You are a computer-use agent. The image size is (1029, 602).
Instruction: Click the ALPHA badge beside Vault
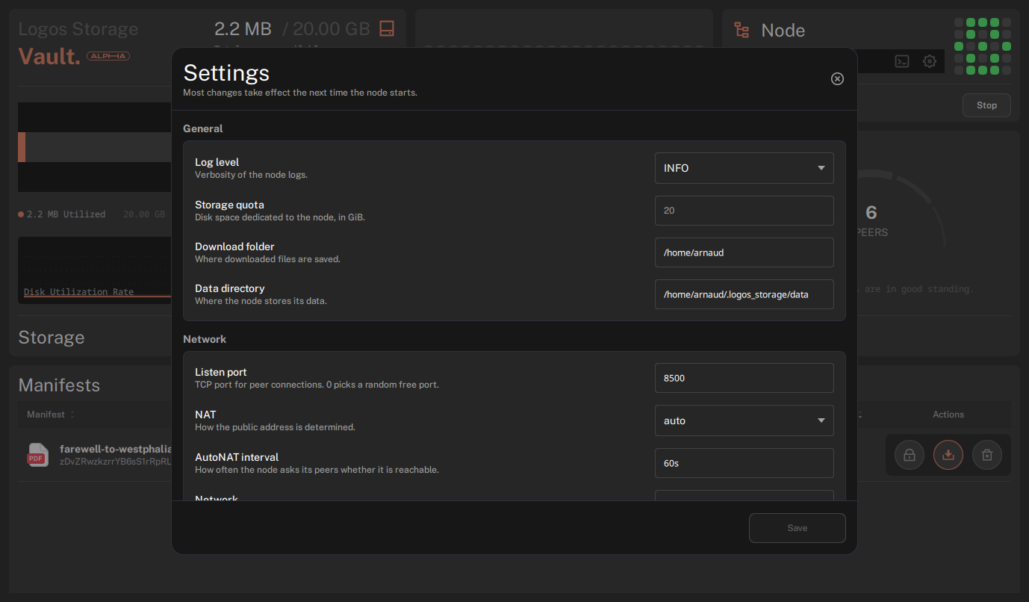point(108,56)
